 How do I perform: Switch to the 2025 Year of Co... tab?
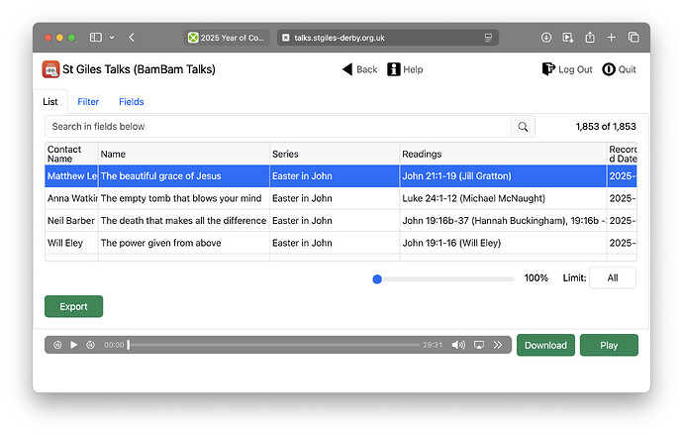(227, 38)
